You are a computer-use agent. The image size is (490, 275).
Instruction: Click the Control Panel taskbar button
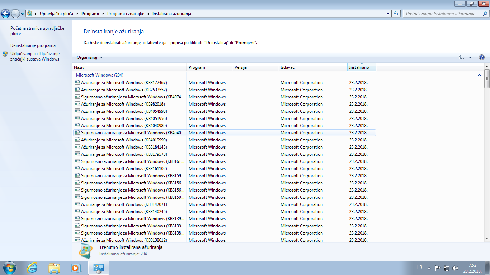point(98,267)
